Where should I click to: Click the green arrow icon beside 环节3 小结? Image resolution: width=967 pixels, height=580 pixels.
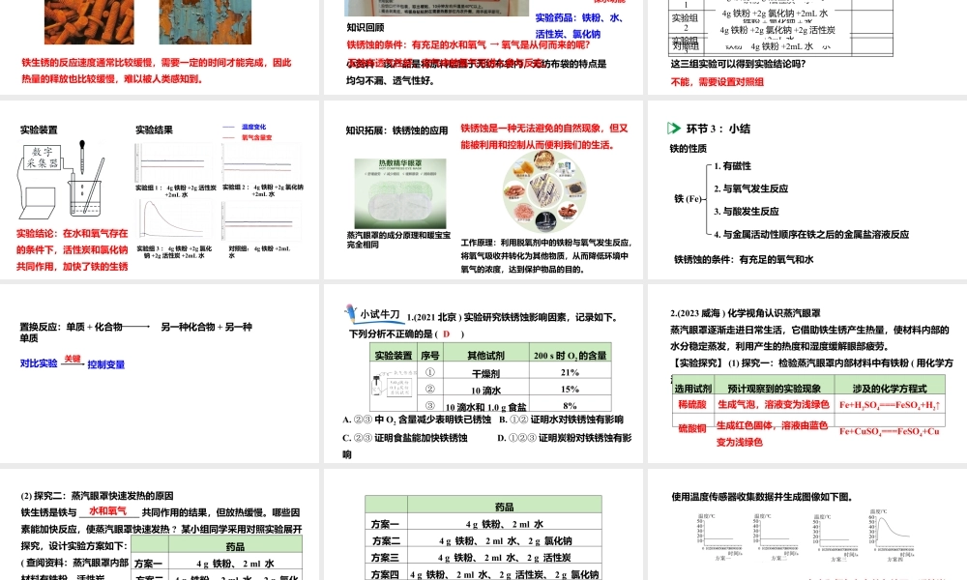(x=673, y=128)
